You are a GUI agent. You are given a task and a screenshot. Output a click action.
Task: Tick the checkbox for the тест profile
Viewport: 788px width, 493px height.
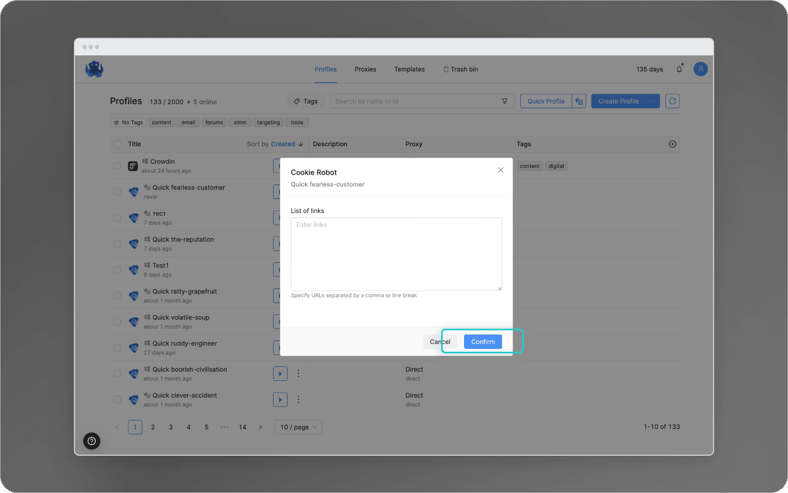117,217
